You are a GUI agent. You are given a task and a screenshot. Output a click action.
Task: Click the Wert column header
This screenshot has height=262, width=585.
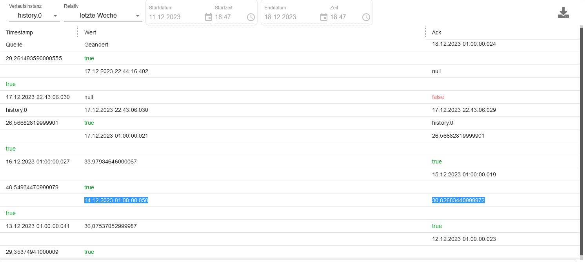[x=90, y=32]
